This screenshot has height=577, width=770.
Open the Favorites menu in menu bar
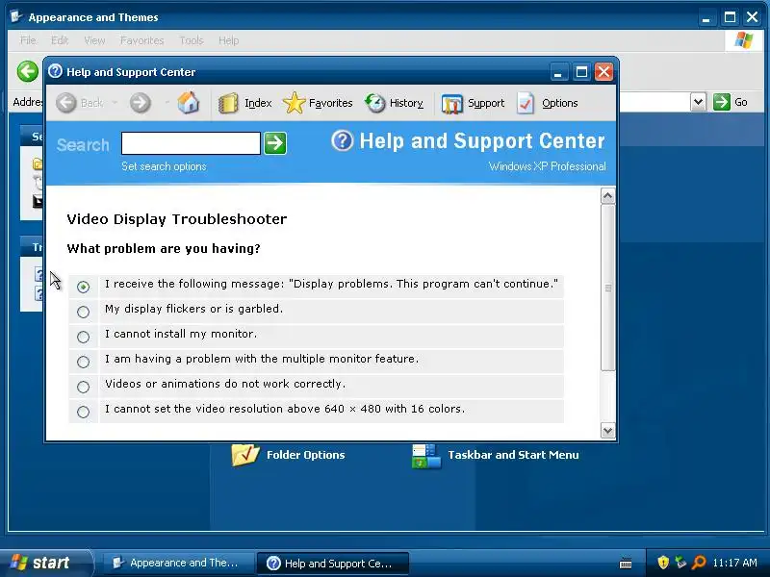[141, 40]
